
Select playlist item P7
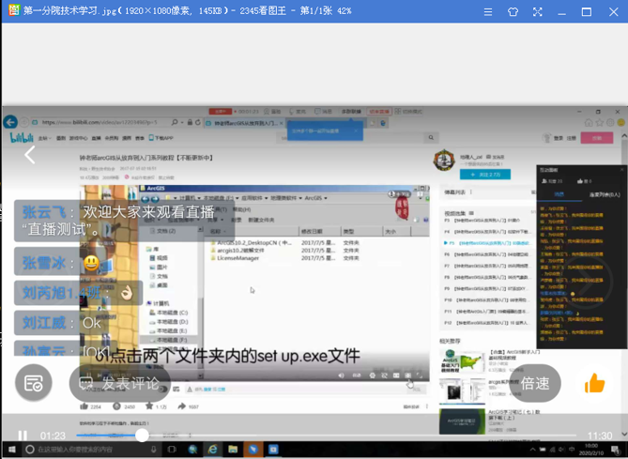488,266
